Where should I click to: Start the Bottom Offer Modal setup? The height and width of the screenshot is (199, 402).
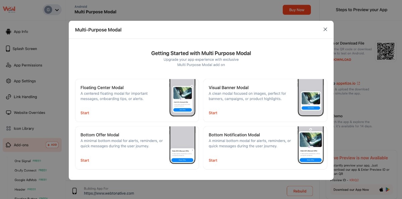pyautogui.click(x=85, y=160)
